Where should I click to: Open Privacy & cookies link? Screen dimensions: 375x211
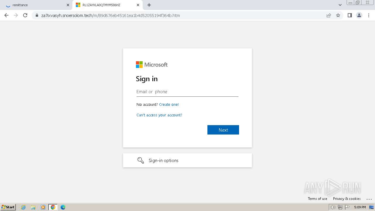coord(347,199)
